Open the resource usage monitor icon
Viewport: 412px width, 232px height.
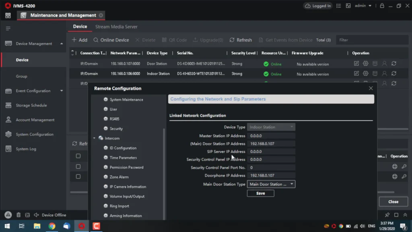pyautogui.click(x=348, y=6)
